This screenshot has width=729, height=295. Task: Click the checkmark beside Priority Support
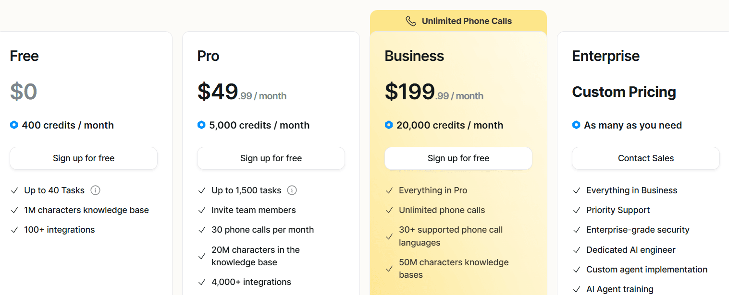click(x=576, y=210)
